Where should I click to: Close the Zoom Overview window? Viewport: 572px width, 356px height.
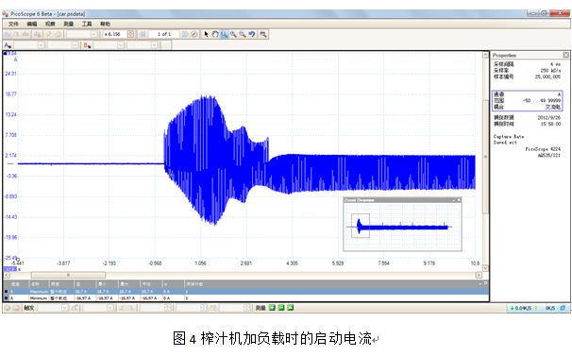(459, 200)
